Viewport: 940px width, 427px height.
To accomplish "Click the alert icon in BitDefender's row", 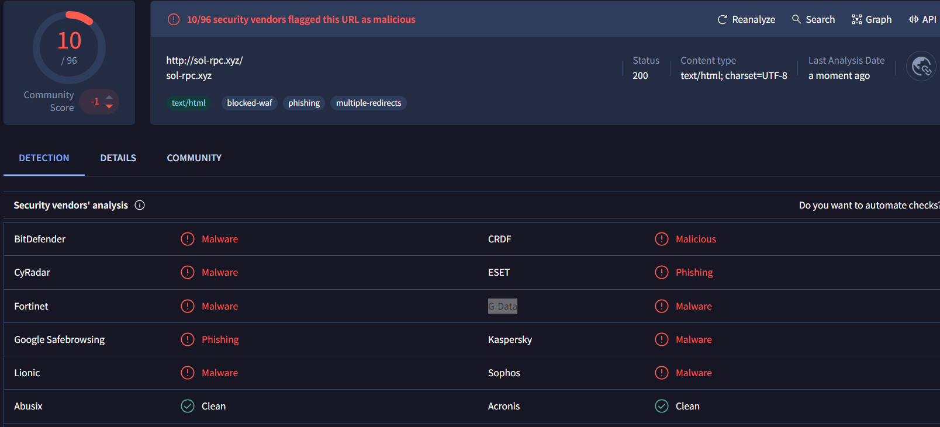I will click(x=188, y=239).
